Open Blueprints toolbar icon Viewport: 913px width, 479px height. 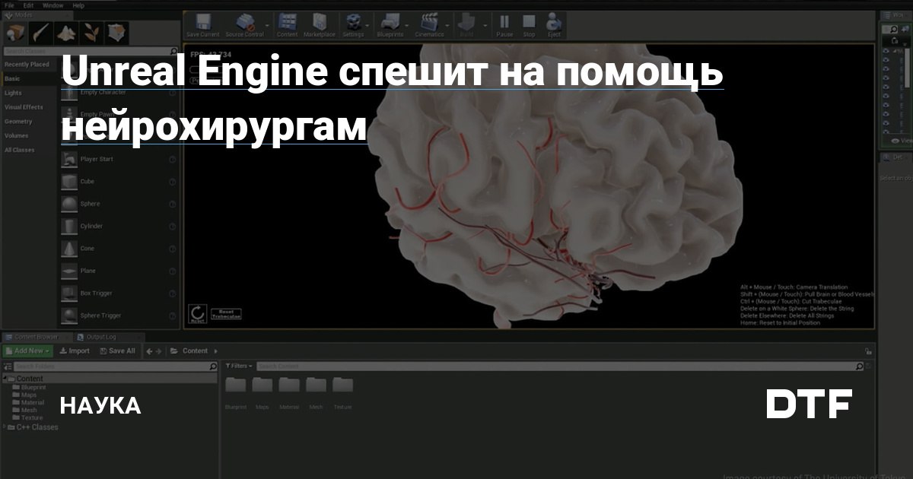(x=390, y=24)
